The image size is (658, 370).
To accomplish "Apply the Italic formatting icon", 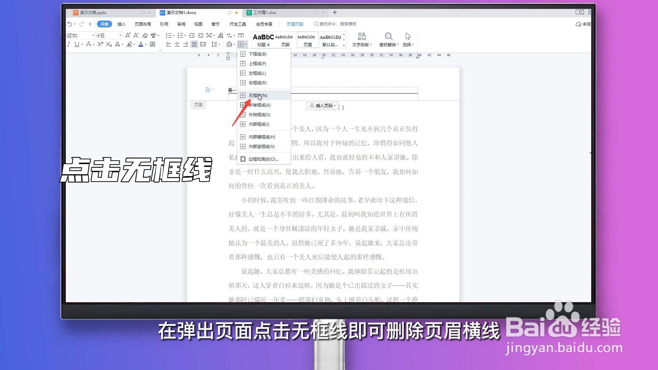I will pyautogui.click(x=69, y=45).
